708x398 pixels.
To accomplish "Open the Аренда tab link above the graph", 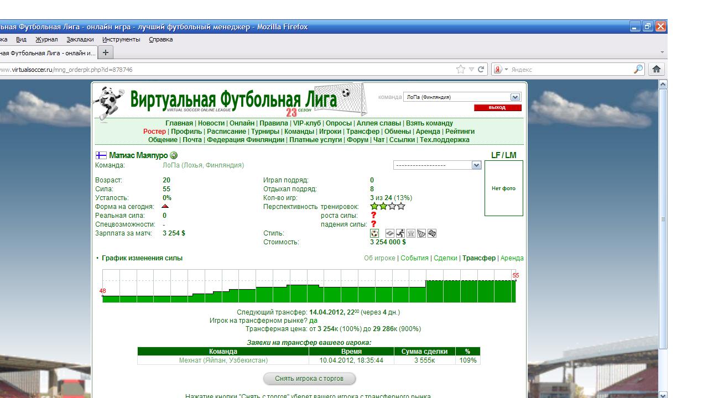I will pos(512,258).
